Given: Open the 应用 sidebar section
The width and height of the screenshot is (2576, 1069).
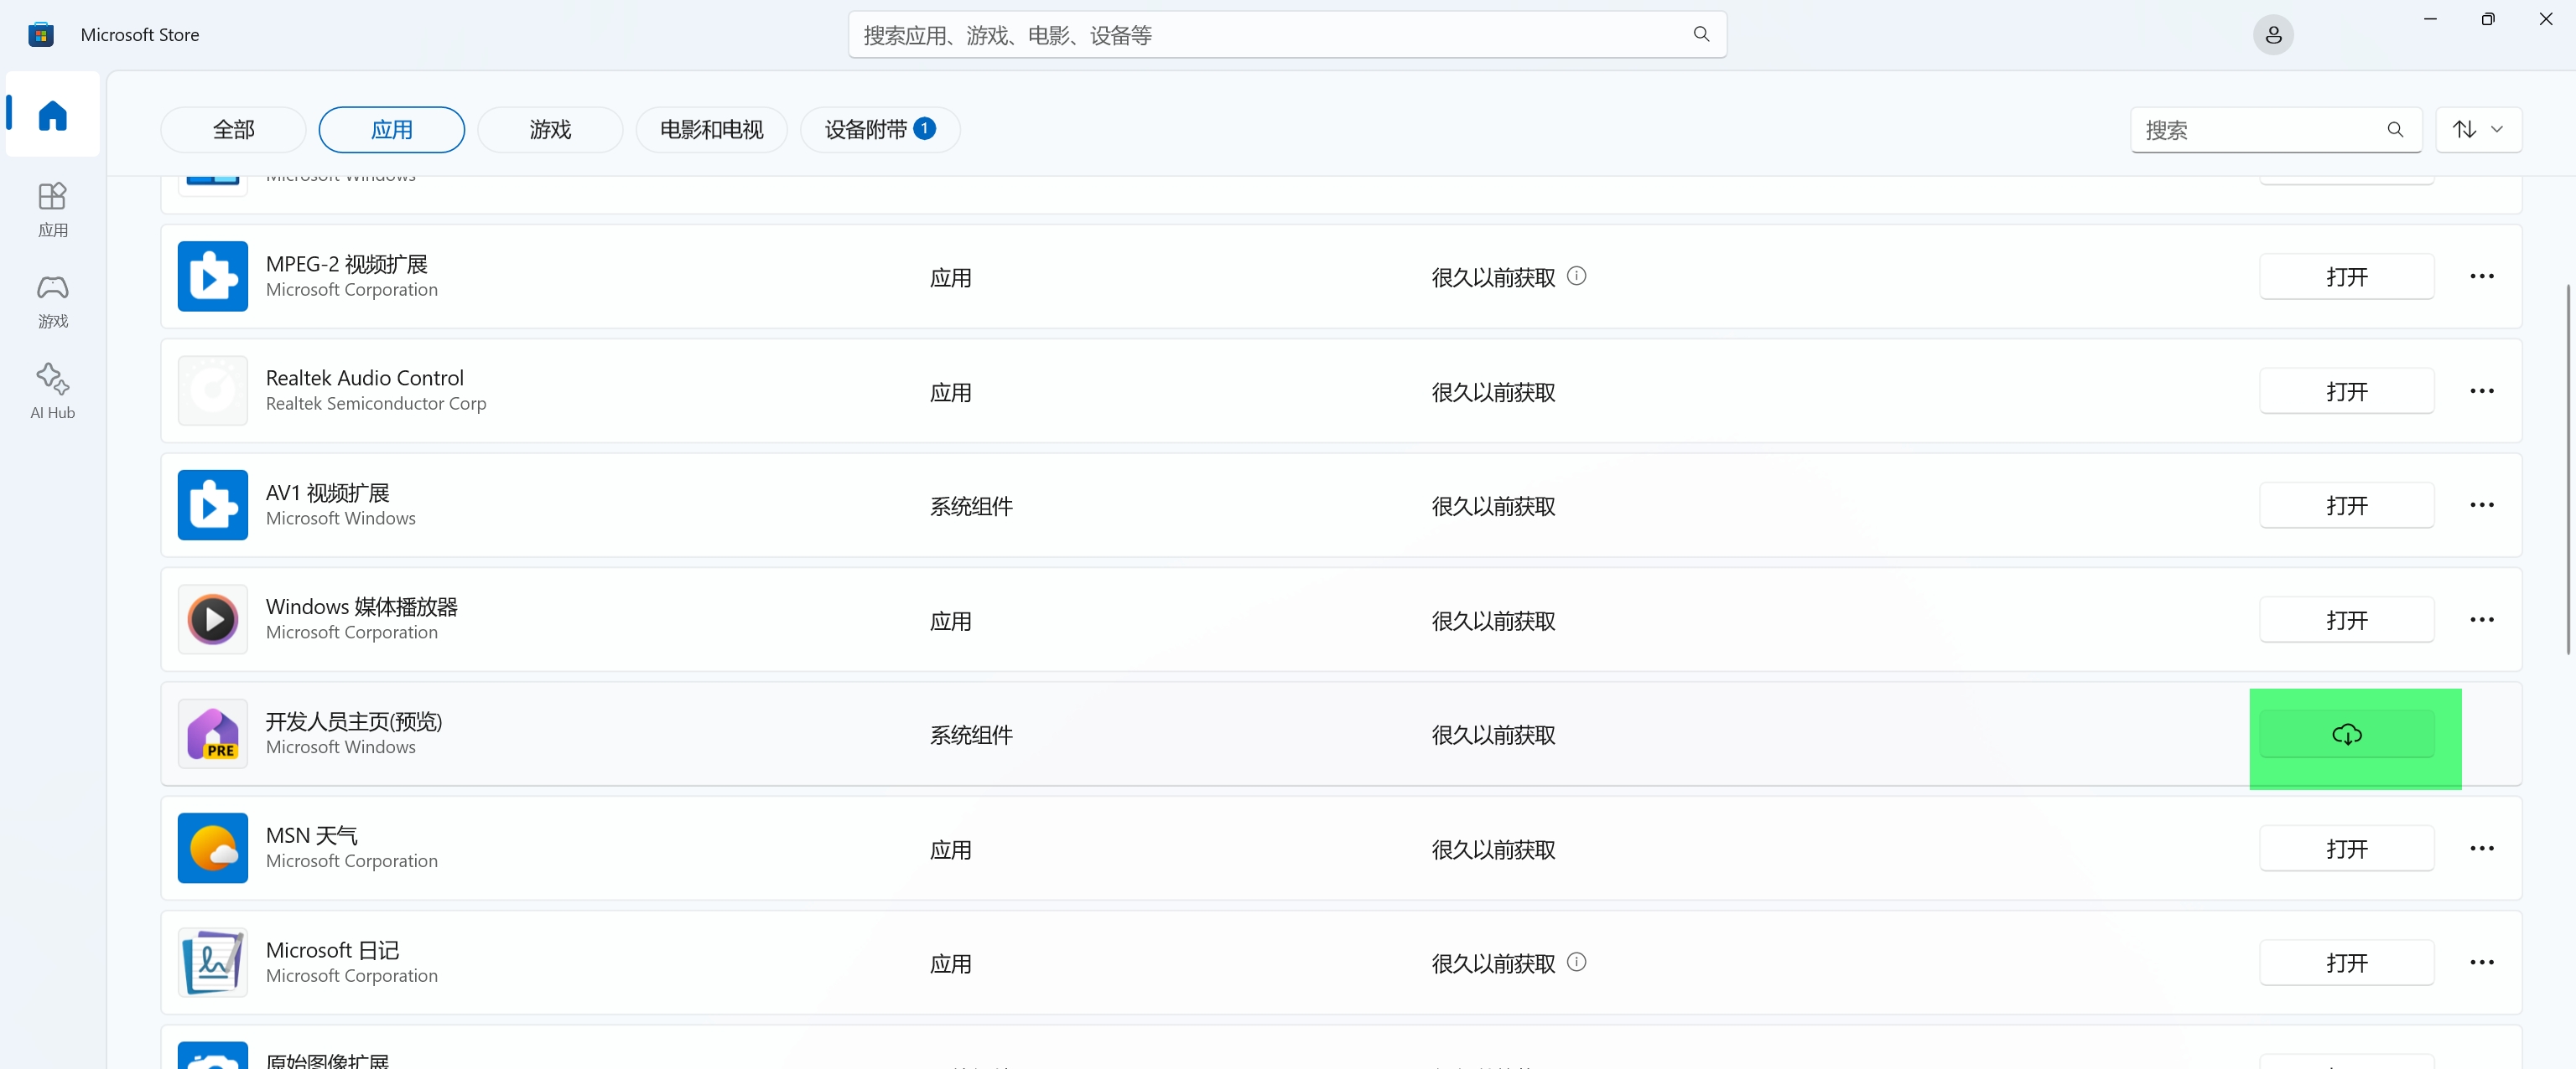Looking at the screenshot, I should click(52, 208).
